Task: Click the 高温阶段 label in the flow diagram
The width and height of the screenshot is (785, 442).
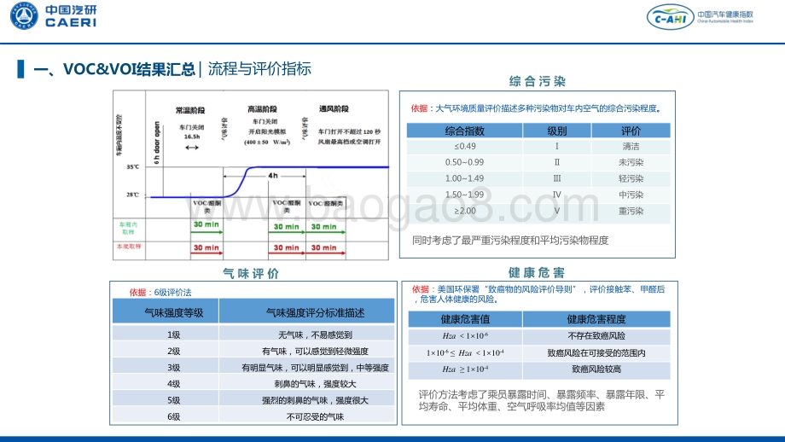Action: 262,108
